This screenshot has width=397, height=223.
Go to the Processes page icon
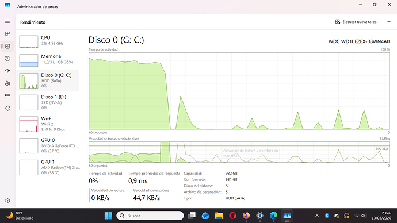pos(7,34)
